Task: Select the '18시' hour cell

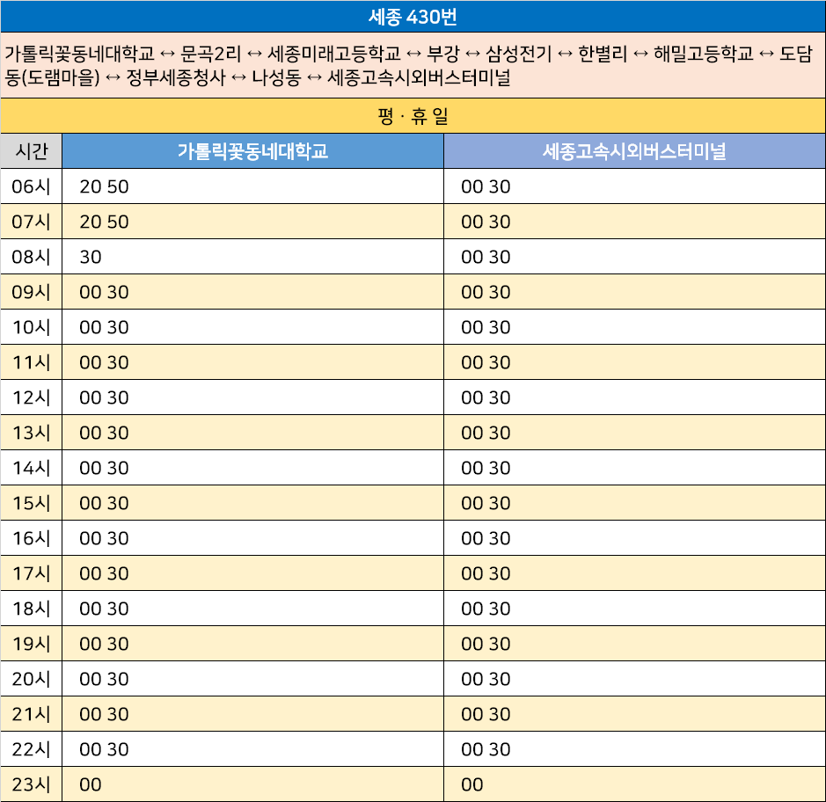Action: tap(32, 609)
